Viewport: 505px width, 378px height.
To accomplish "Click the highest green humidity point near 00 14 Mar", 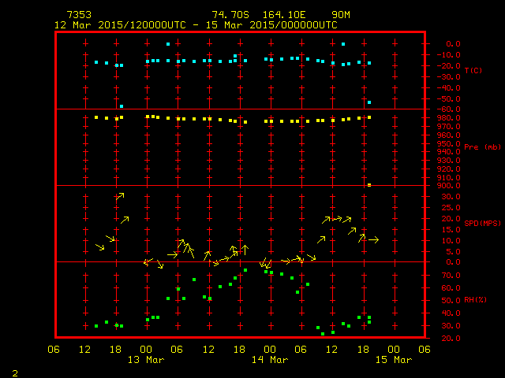I will pyautogui.click(x=245, y=270).
